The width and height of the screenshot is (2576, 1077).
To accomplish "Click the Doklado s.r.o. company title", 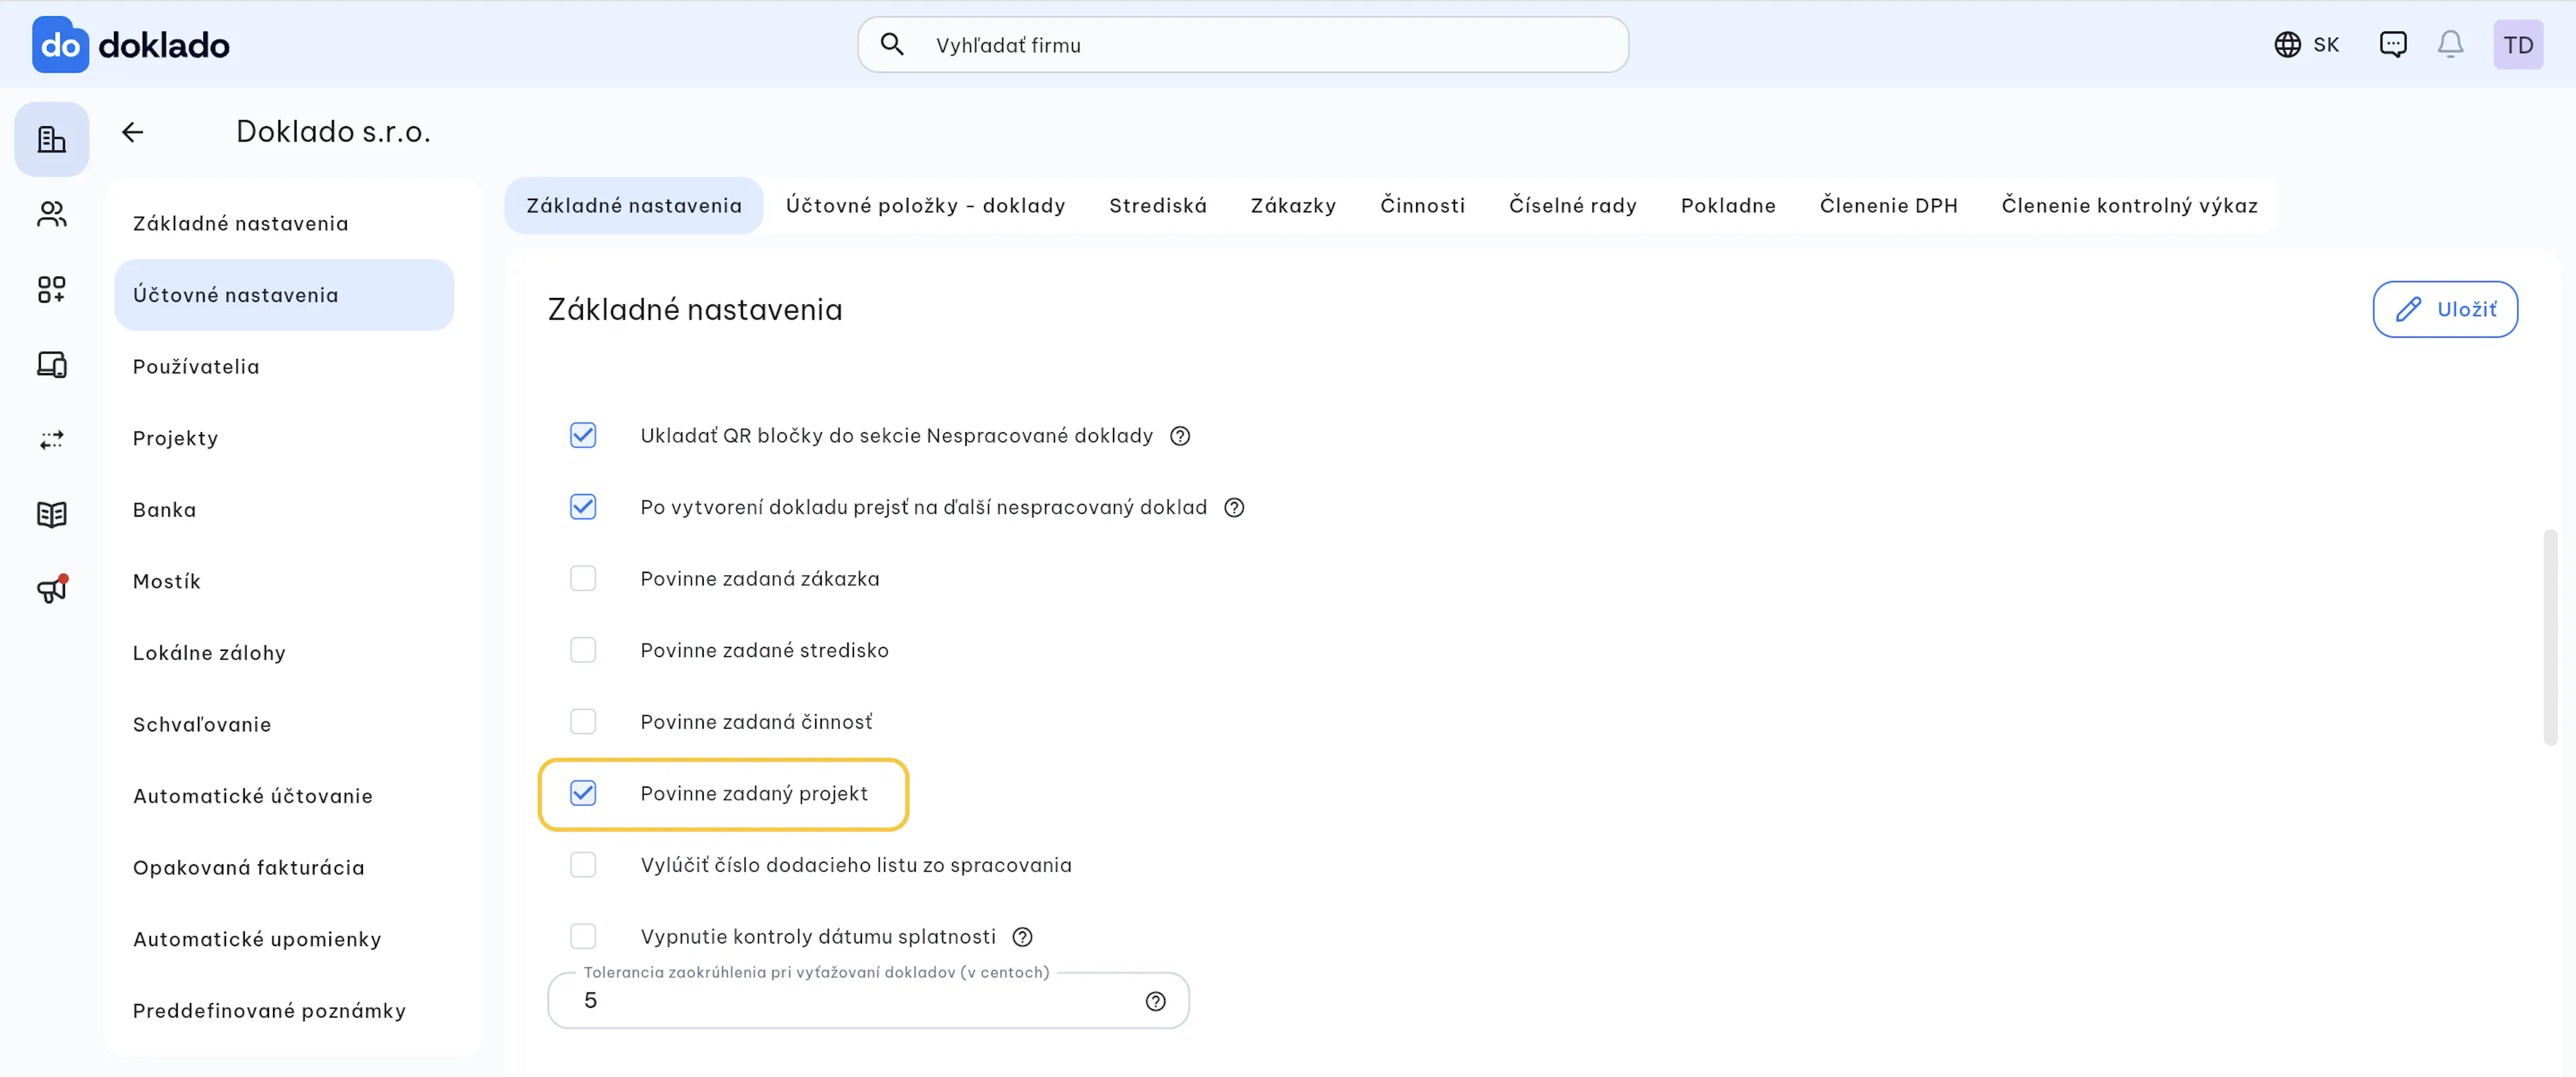I will pyautogui.click(x=333, y=132).
